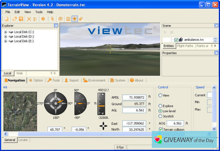Switch to the Environment tab
This screenshot has height=151, width=220.
pos(94,80)
